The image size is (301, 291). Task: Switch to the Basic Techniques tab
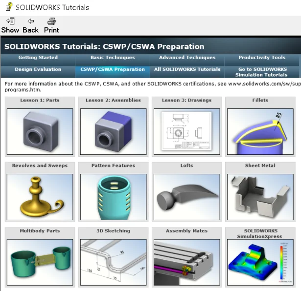click(113, 58)
